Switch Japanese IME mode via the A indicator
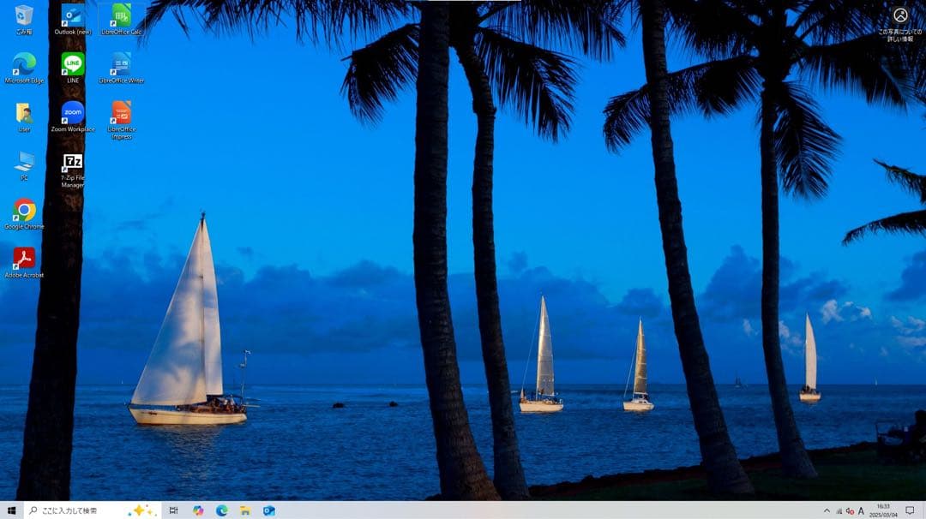Image resolution: width=926 pixels, height=519 pixels. 860,511
